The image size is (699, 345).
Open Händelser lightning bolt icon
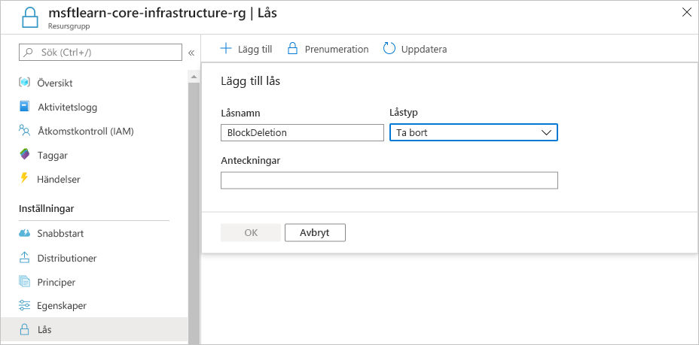tap(25, 179)
